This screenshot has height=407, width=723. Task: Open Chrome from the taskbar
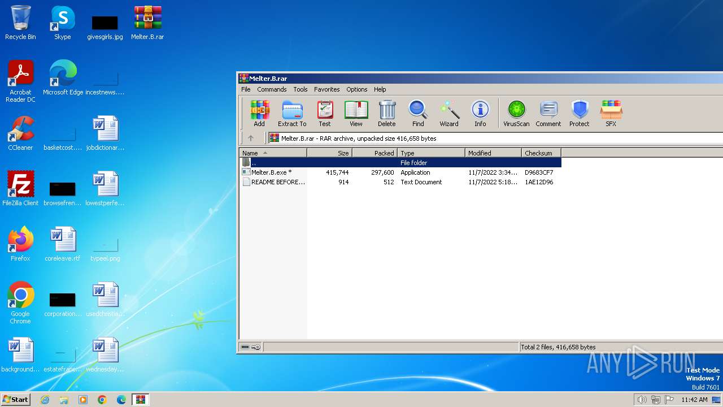point(102,400)
